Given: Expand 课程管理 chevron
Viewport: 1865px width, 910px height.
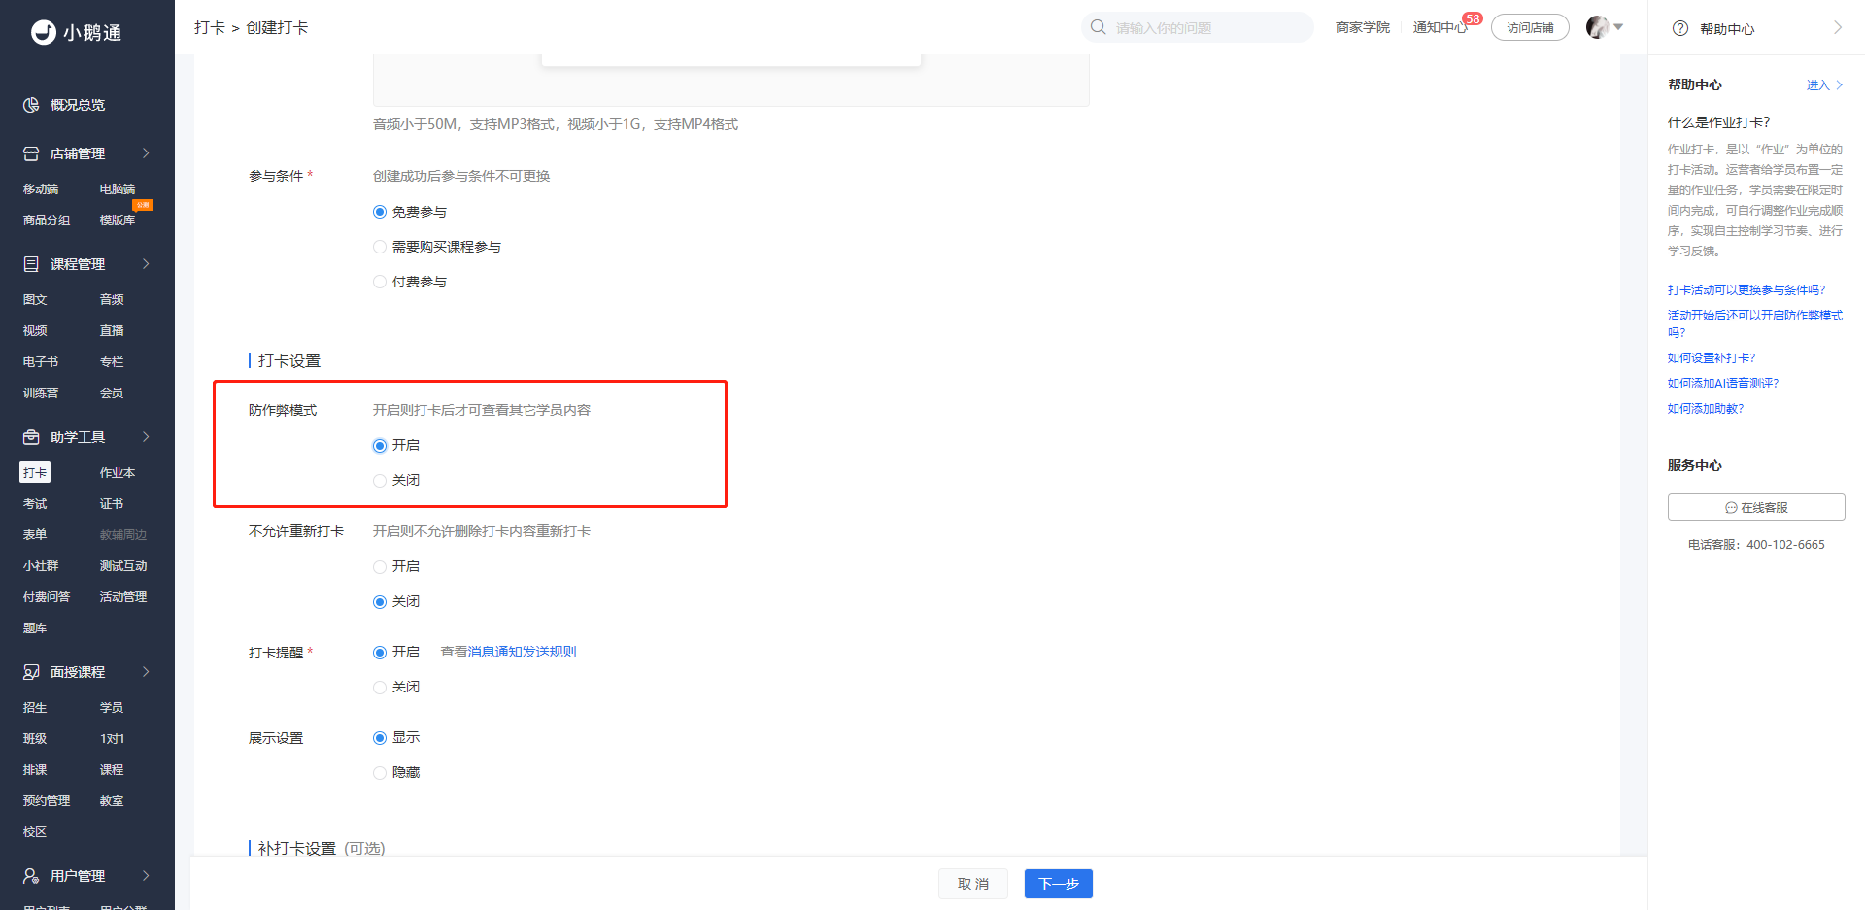Looking at the screenshot, I should [146, 264].
